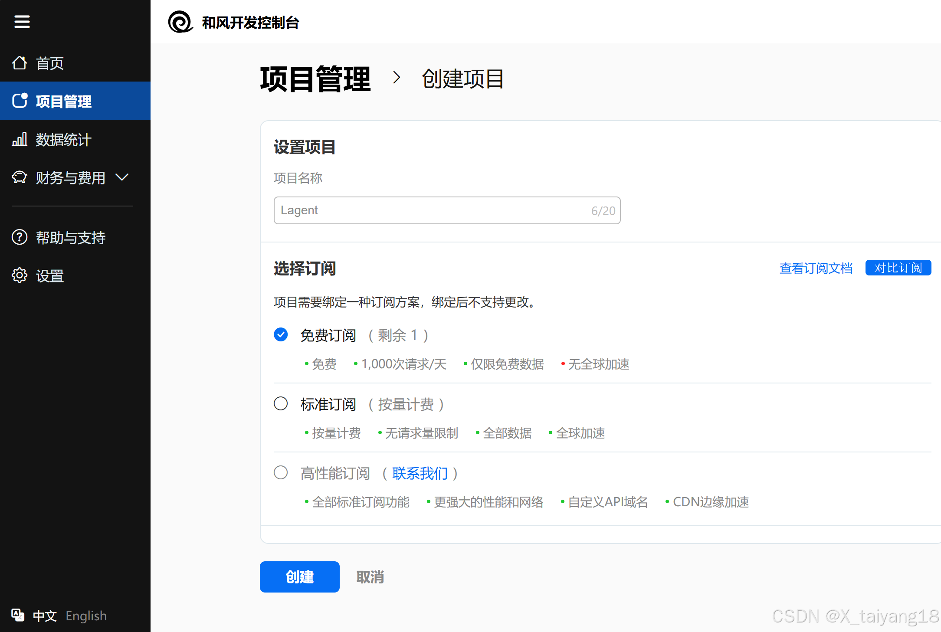Screen dimensions: 941x632
Task: Click the settings gear icon
Action: pyautogui.click(x=20, y=275)
